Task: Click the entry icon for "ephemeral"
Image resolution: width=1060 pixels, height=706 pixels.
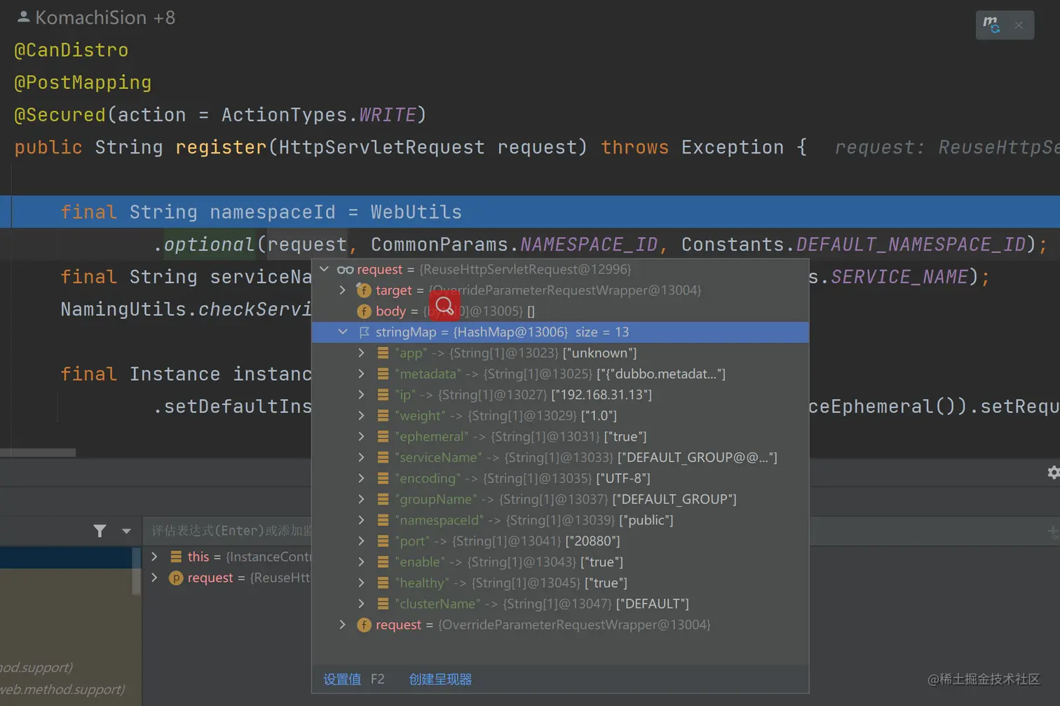Action: coord(383,437)
